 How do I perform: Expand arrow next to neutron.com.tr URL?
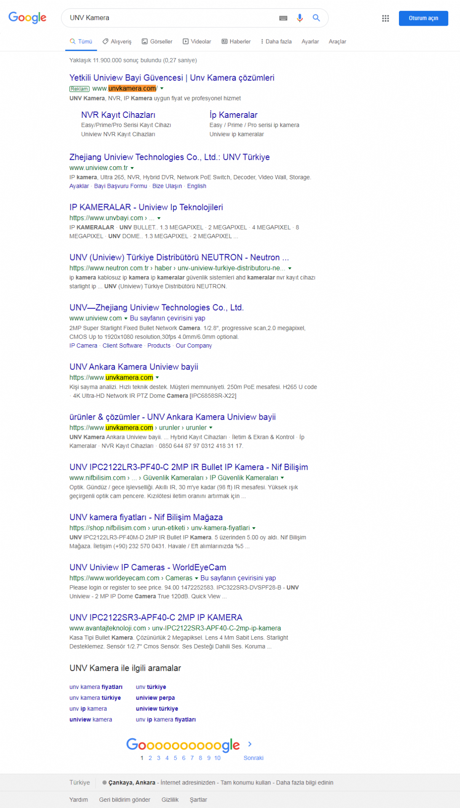click(290, 268)
